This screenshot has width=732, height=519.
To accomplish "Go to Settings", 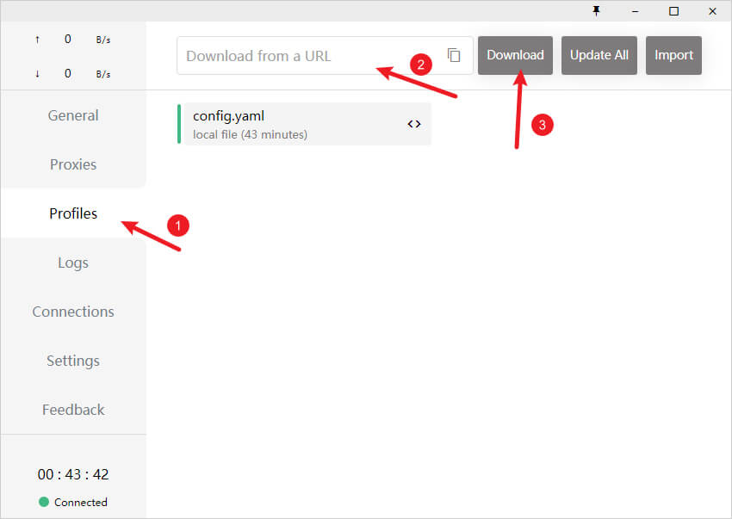I will 72,361.
